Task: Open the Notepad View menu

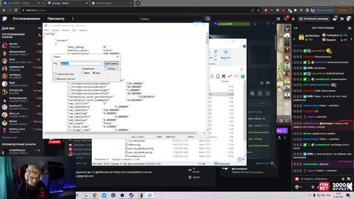Action: pos(74,30)
